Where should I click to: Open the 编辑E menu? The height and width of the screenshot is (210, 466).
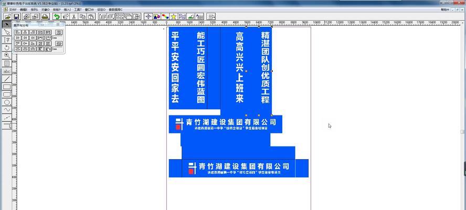pos(24,9)
